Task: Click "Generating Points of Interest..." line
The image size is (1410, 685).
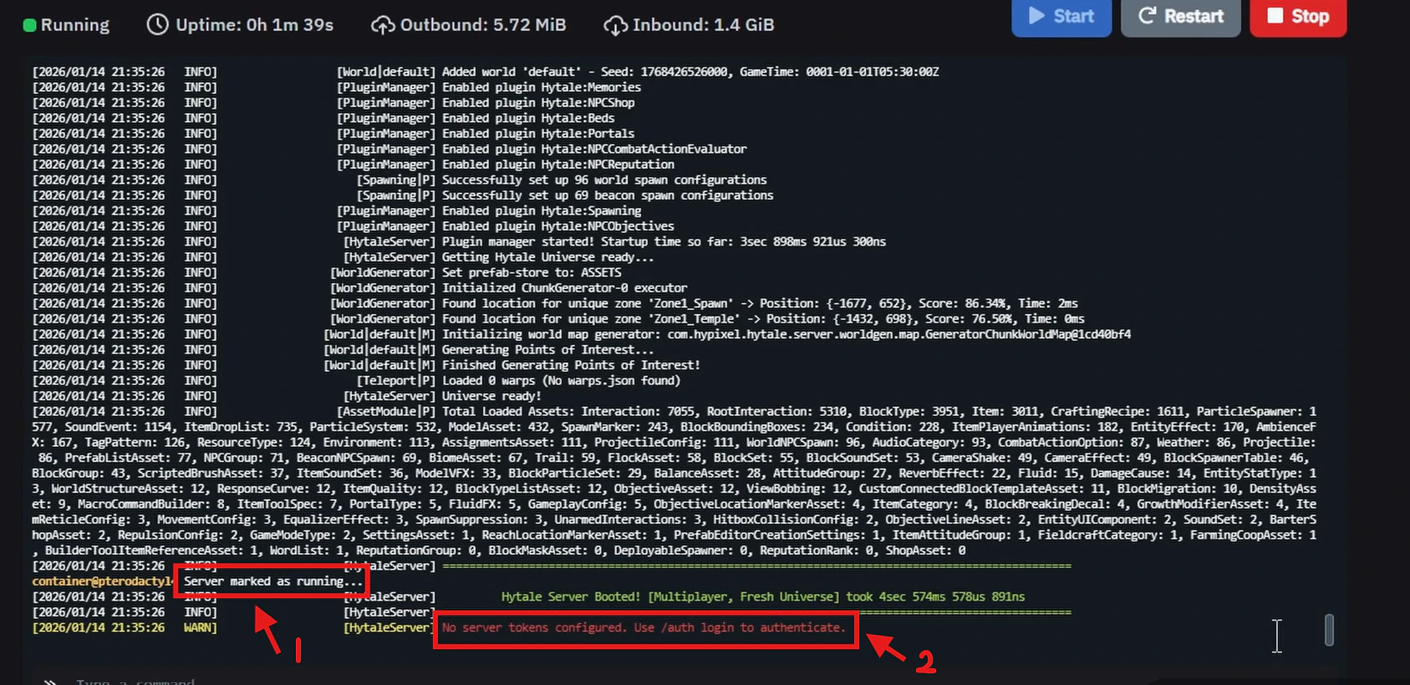Action: coord(548,350)
